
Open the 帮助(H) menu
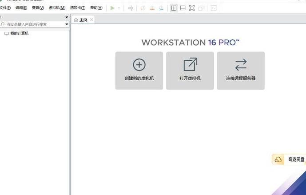click(x=96, y=8)
